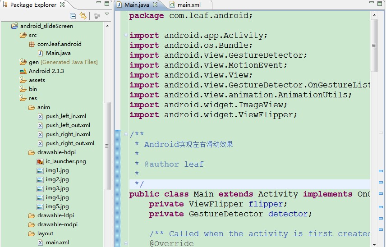Maximize the Package Explorer panel
Screen dimensions: 386x247
click(x=106, y=4)
